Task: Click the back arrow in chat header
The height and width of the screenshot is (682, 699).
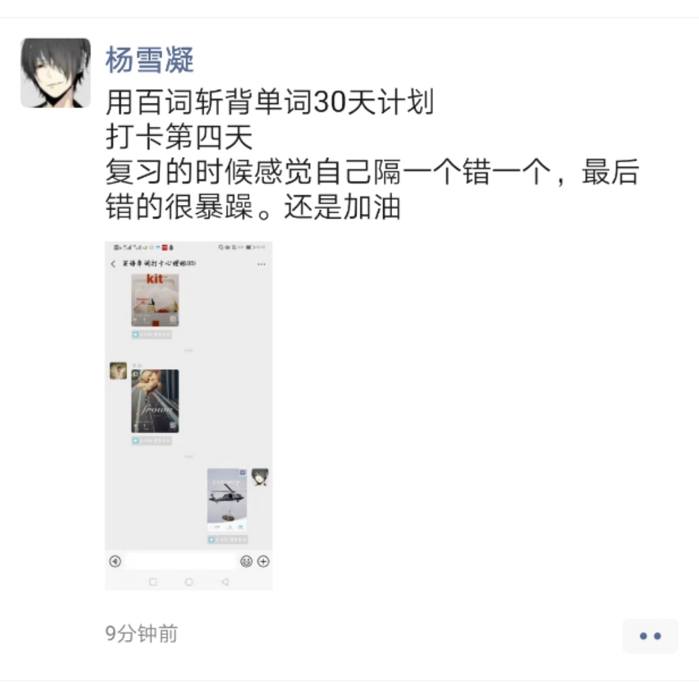Action: 113,264
